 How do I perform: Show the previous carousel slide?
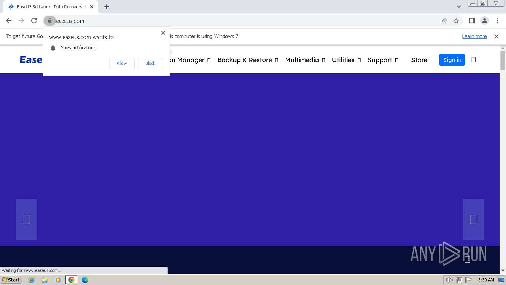pos(26,220)
